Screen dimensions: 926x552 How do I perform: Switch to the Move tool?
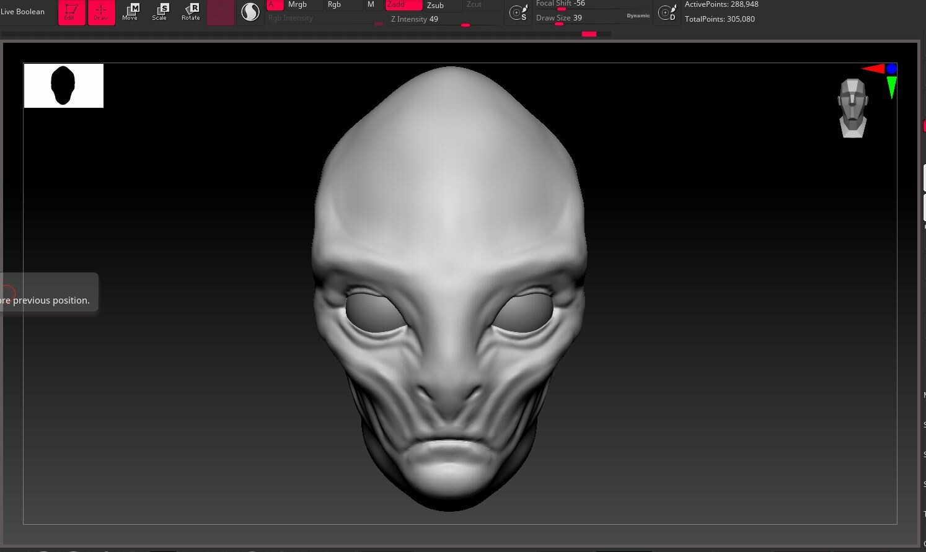(130, 11)
